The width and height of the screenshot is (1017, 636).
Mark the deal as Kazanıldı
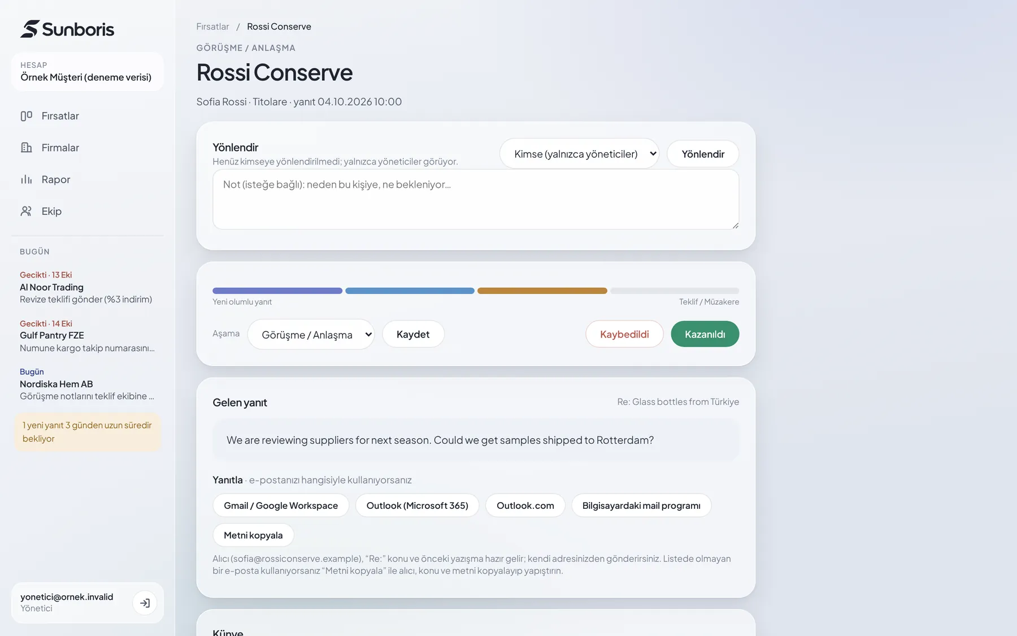pos(705,334)
